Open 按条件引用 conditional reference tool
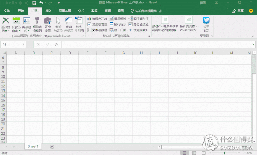Screen dimensions: 257x155 79,24
